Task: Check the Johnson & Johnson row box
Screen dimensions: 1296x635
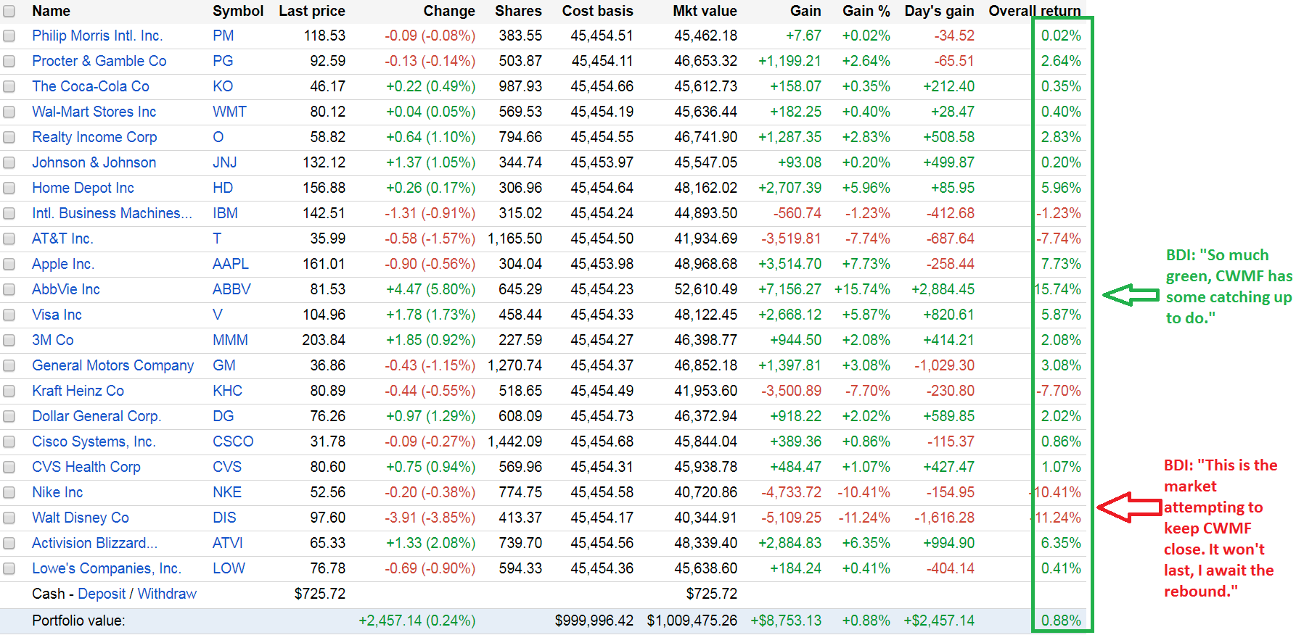Action: click(x=9, y=163)
